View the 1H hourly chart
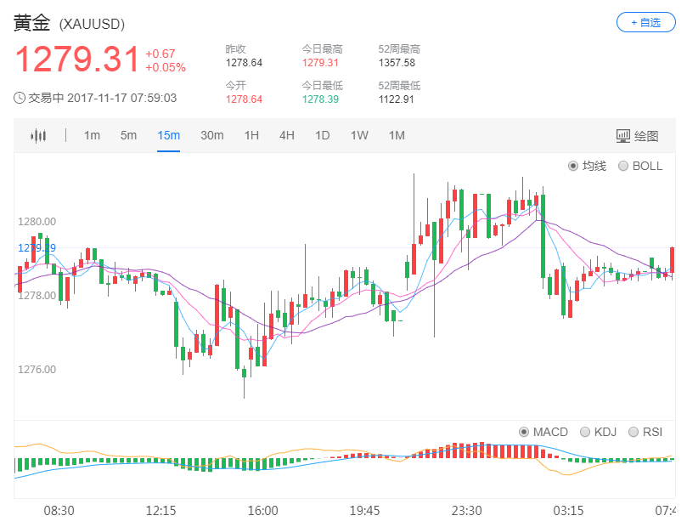The width and height of the screenshot is (687, 527). (251, 135)
